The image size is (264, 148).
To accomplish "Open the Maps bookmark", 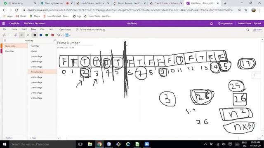I will (x=35, y=16).
